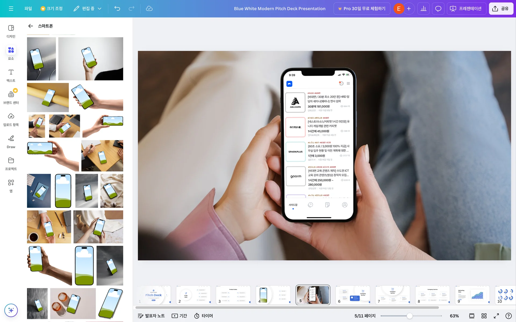
Task: Open the 브랜드 센터 panel
Action: [11, 97]
